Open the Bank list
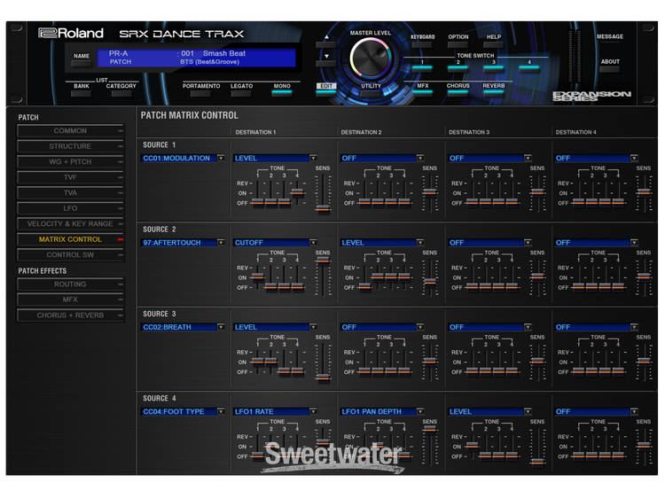This screenshot has width=665, height=483. coord(82,93)
